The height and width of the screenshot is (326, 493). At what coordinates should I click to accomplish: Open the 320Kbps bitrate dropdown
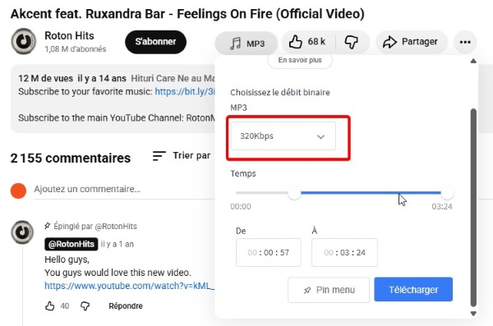pyautogui.click(x=283, y=136)
